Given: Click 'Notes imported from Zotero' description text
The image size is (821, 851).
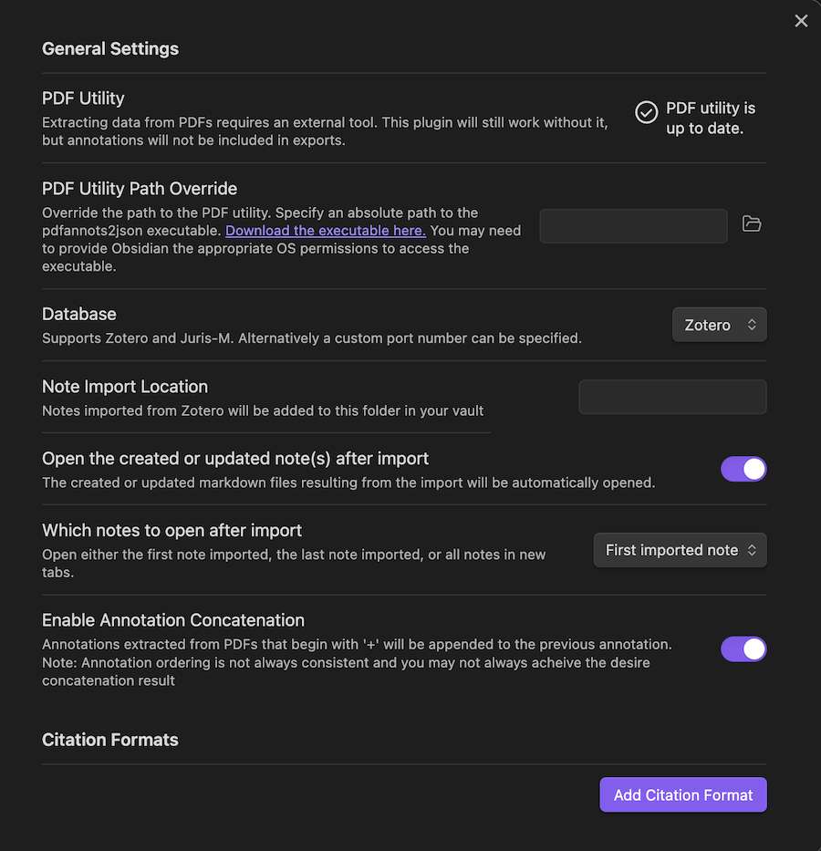Looking at the screenshot, I should tap(263, 410).
